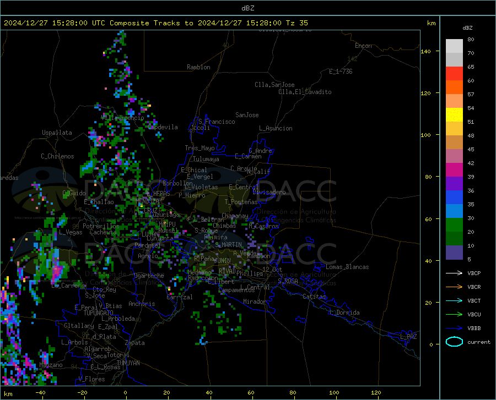Select the purple 36-39 dBZ color swatch
Screen dimensions: 496x400
(454, 184)
